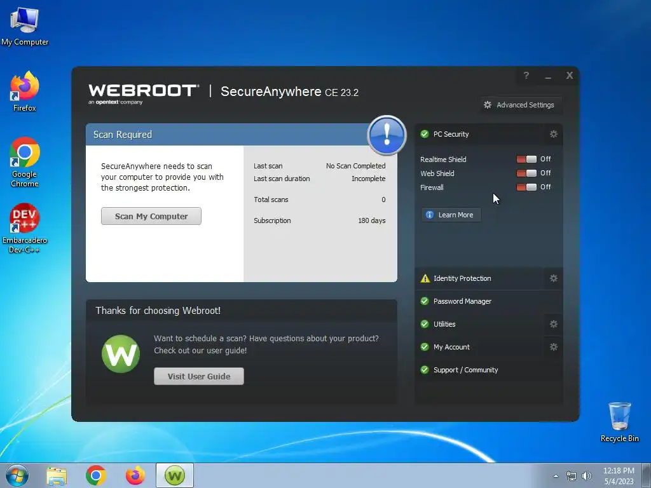
Task: Open Recycle Bin on desktop
Action: tap(619, 422)
